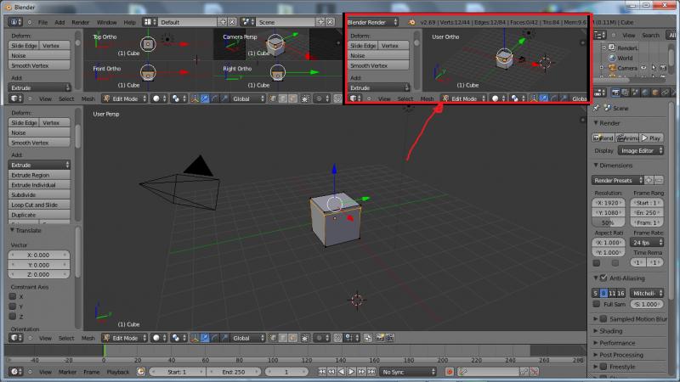Click the Loop Cut and Slide button

click(x=39, y=205)
